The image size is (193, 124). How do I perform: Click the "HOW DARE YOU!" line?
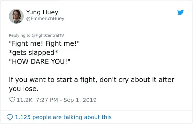tap(40, 62)
